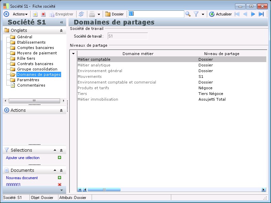
Task: Click the filter funnel icon in toolbar
Action: tap(196, 14)
